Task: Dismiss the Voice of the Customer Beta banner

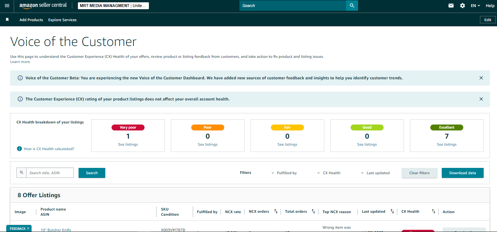Action: [481, 78]
